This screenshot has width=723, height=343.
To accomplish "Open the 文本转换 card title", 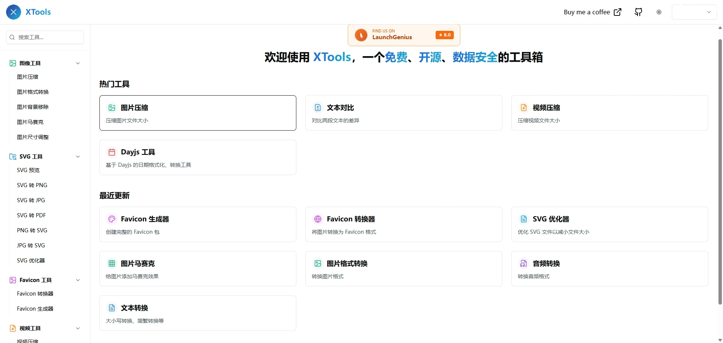I will (134, 308).
